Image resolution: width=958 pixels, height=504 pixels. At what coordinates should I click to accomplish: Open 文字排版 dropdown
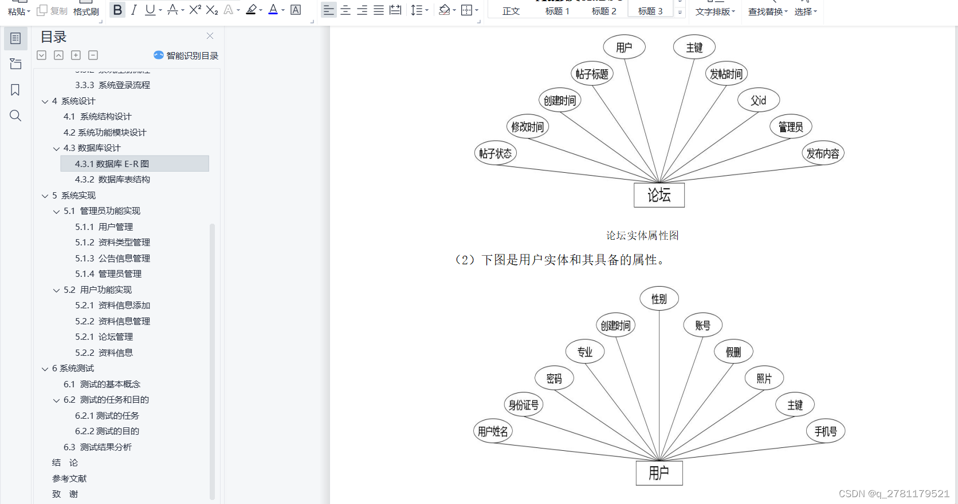coord(715,11)
